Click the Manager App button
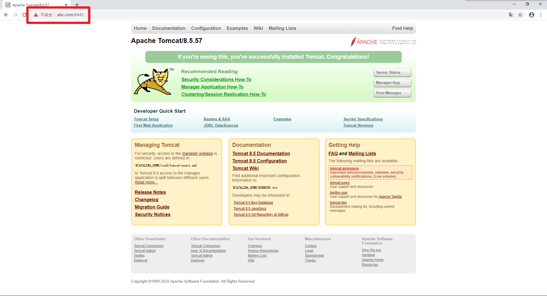 392,83
